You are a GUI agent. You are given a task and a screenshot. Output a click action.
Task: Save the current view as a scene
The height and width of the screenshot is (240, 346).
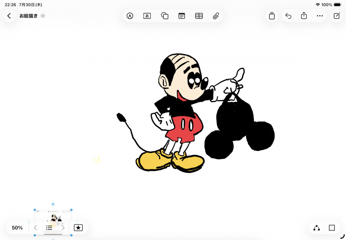pyautogui.click(x=78, y=227)
